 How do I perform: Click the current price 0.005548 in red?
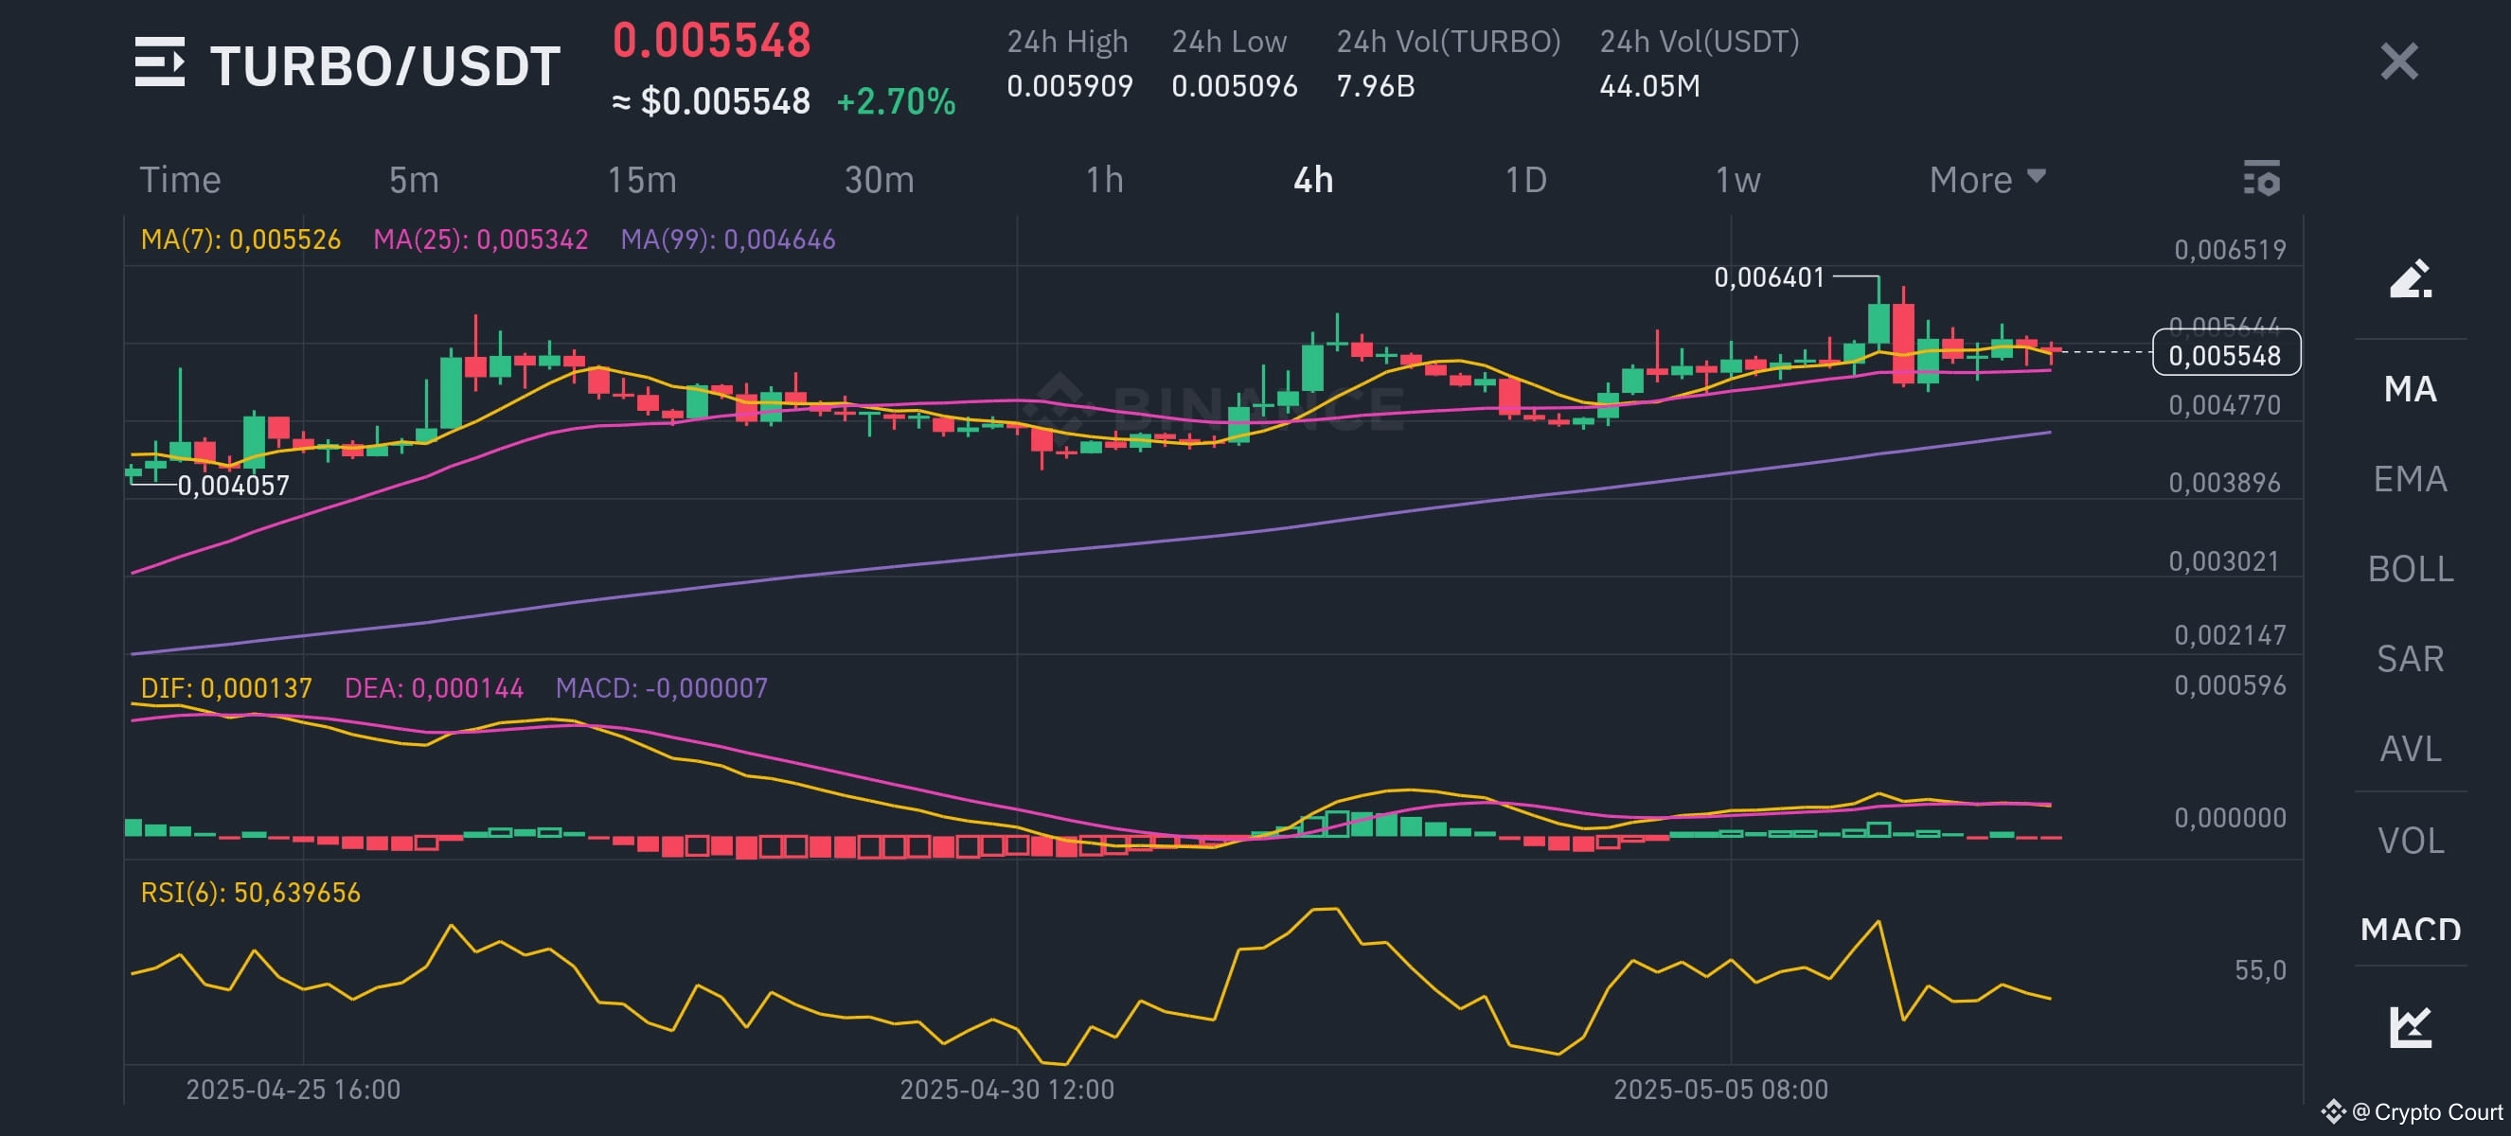(712, 40)
